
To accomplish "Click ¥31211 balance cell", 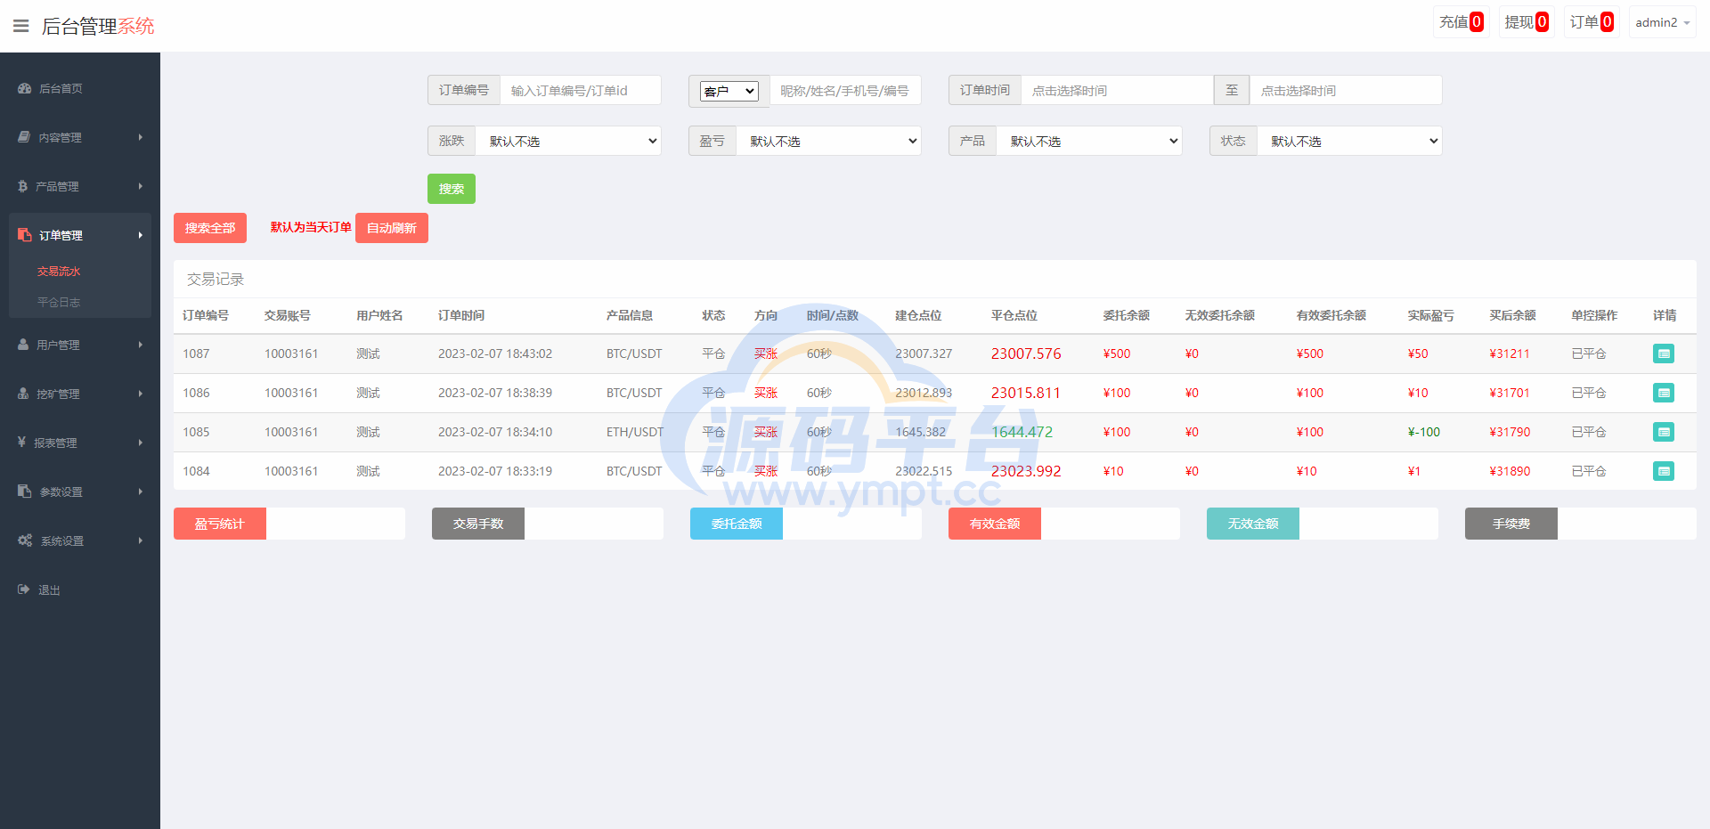I will pyautogui.click(x=1510, y=354).
